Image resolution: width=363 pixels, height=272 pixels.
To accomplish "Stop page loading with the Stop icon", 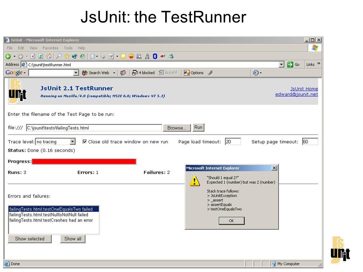I will [33, 56].
